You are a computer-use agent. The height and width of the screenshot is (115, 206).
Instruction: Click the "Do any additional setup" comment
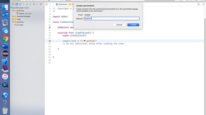(x=94, y=44)
